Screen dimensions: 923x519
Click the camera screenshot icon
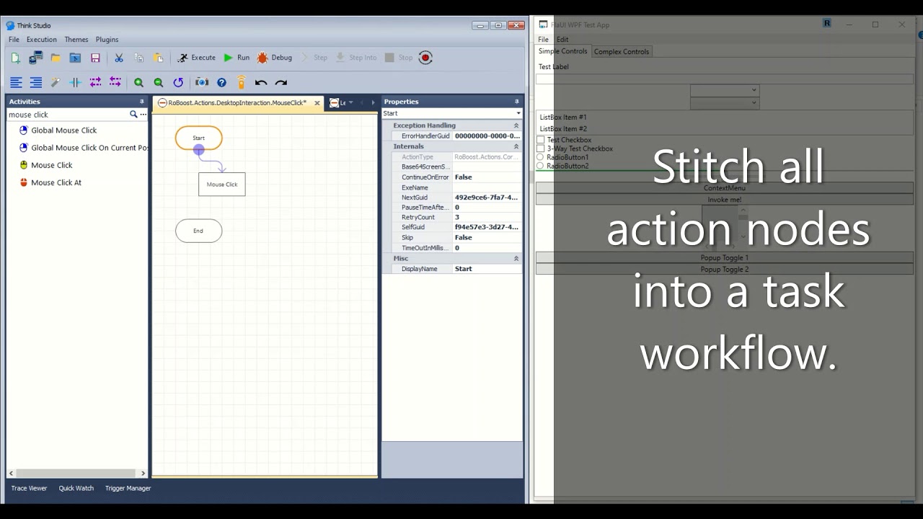tap(202, 82)
